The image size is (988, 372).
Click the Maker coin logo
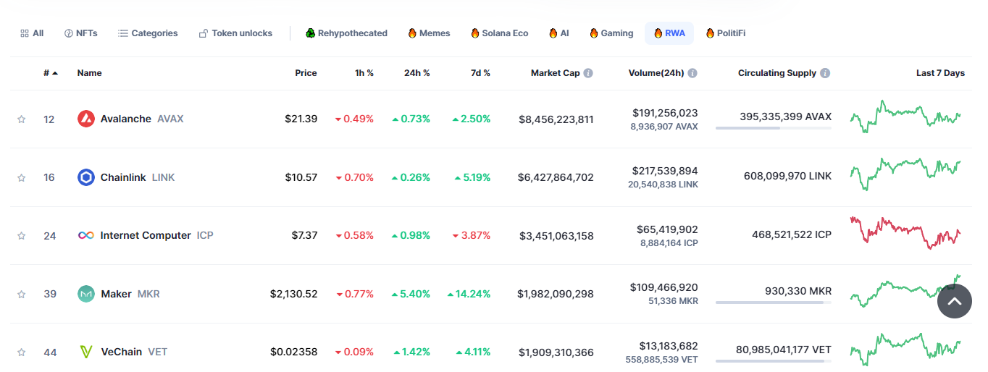pyautogui.click(x=86, y=294)
